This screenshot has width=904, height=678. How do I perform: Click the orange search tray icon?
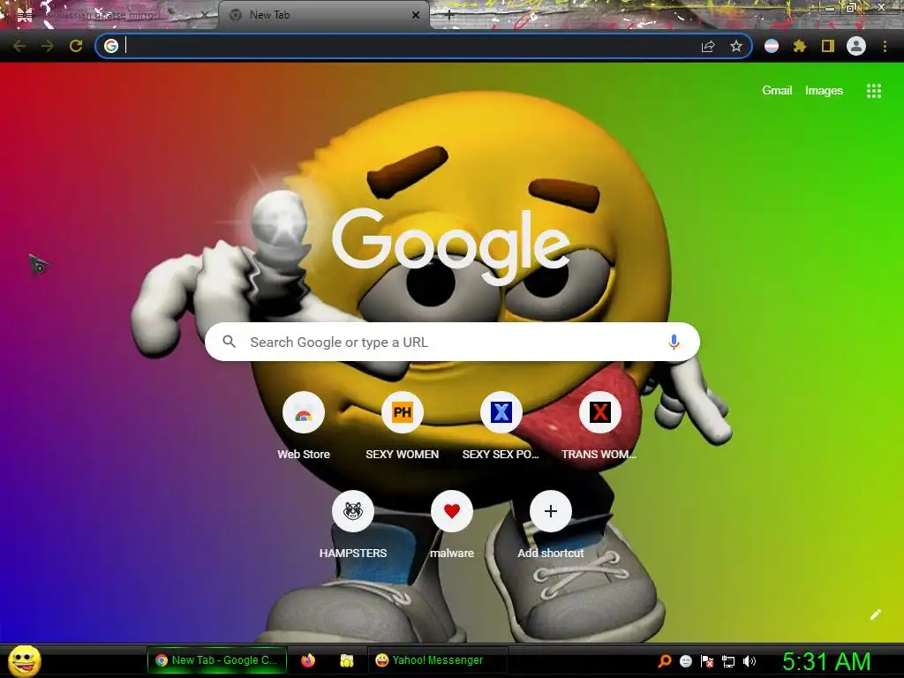664,660
